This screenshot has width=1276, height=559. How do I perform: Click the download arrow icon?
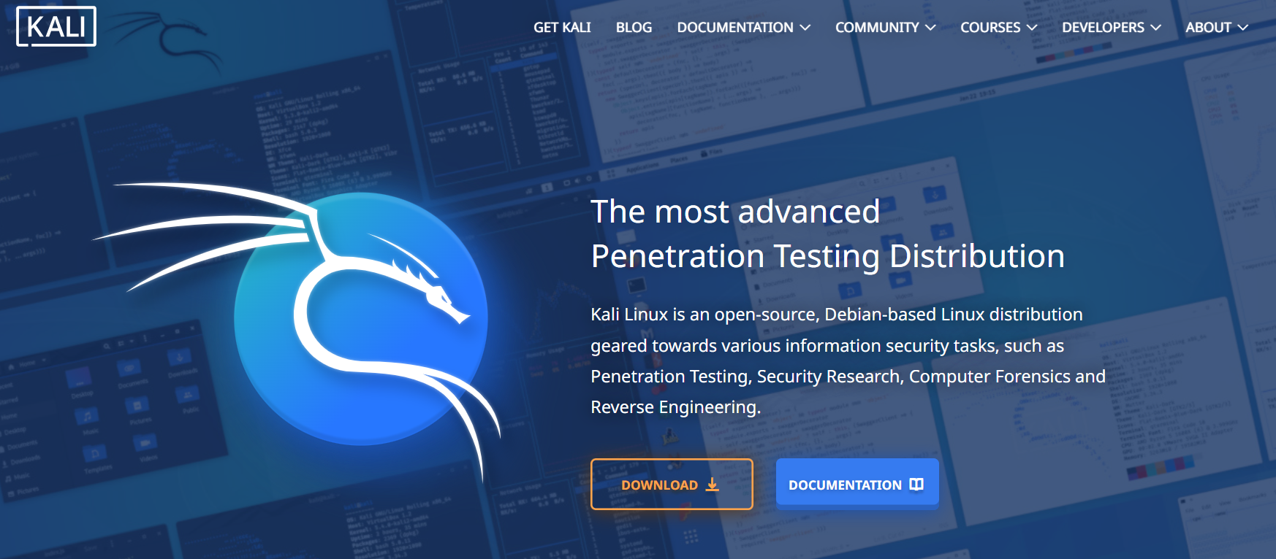pos(712,485)
